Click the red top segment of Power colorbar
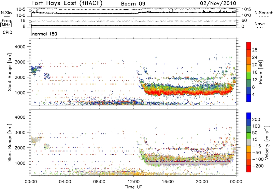 [x=249, y=46]
